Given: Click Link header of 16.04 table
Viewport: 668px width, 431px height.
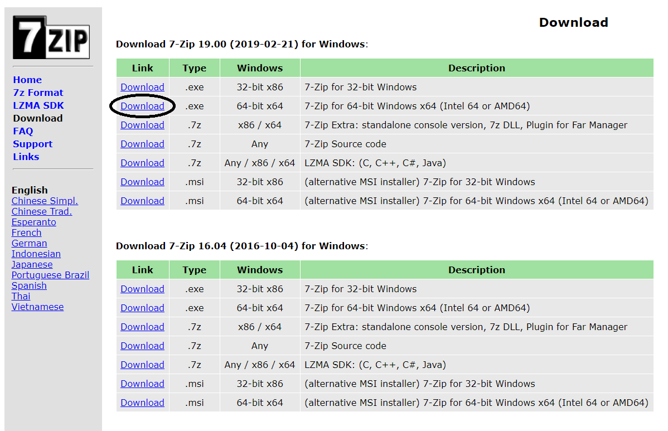Looking at the screenshot, I should pos(142,270).
